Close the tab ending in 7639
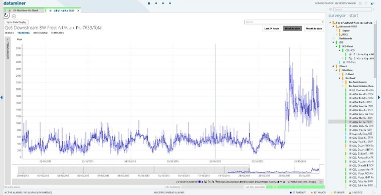 [78, 11]
